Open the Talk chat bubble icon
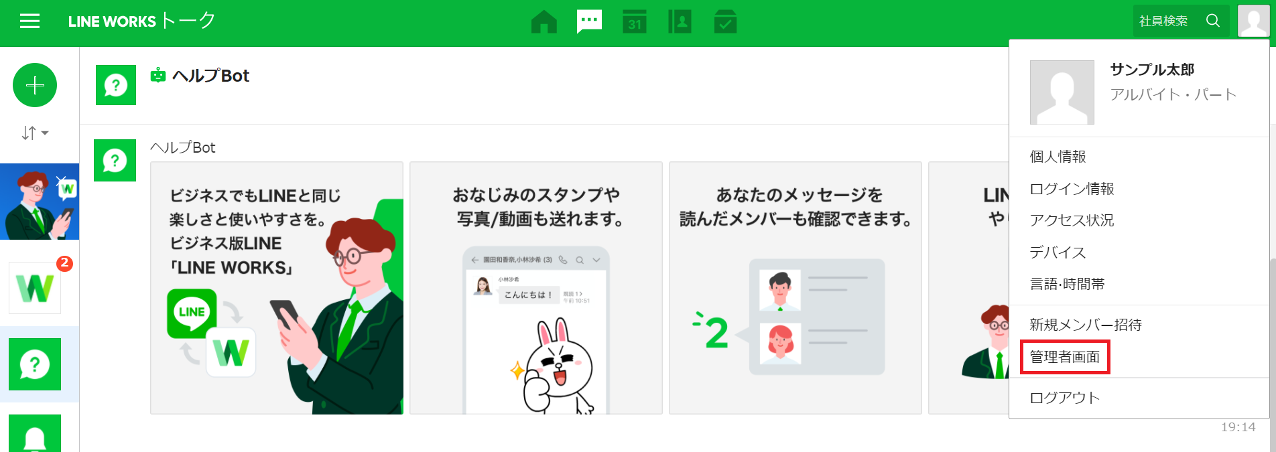This screenshot has height=452, width=1276. click(589, 21)
